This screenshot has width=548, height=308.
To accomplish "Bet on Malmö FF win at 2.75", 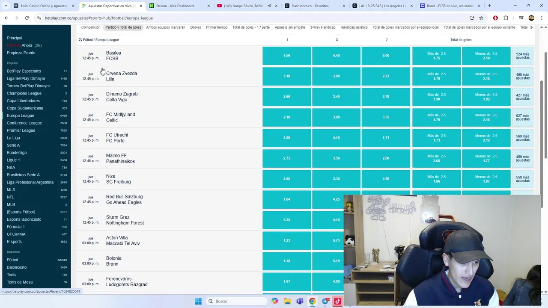I will (x=287, y=158).
